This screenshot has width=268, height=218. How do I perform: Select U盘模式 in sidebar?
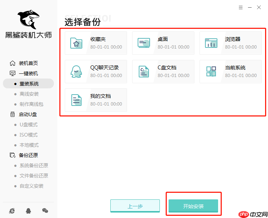click(x=28, y=125)
